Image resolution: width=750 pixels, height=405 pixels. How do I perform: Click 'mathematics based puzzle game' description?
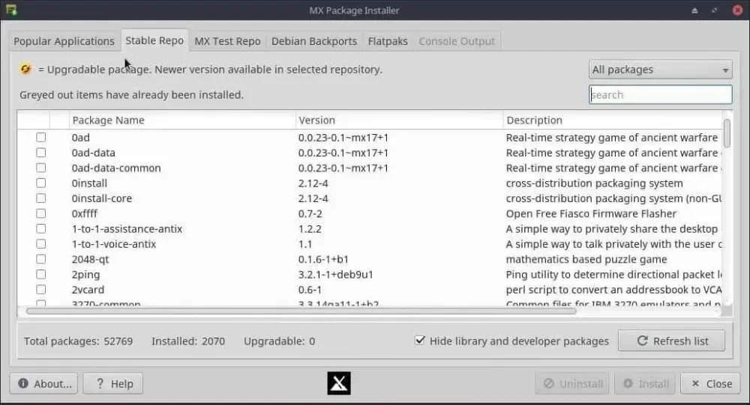pos(586,259)
